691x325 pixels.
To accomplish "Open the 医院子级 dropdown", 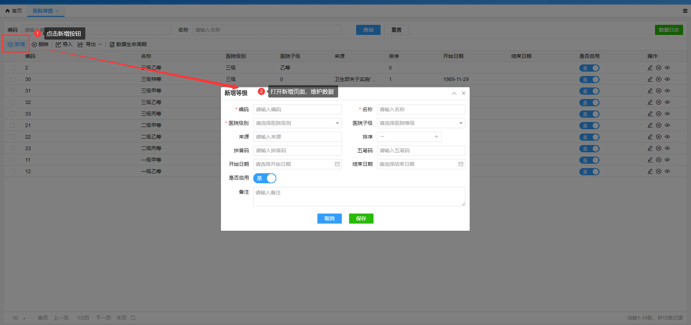I will [421, 123].
